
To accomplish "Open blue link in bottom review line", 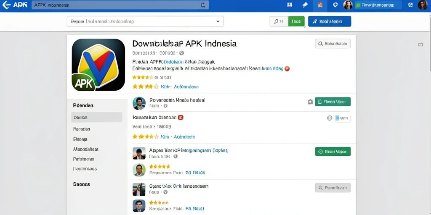I will coord(194,209).
